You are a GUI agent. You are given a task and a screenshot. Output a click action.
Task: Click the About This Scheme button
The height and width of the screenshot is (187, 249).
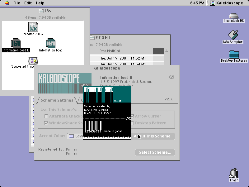click(x=153, y=136)
